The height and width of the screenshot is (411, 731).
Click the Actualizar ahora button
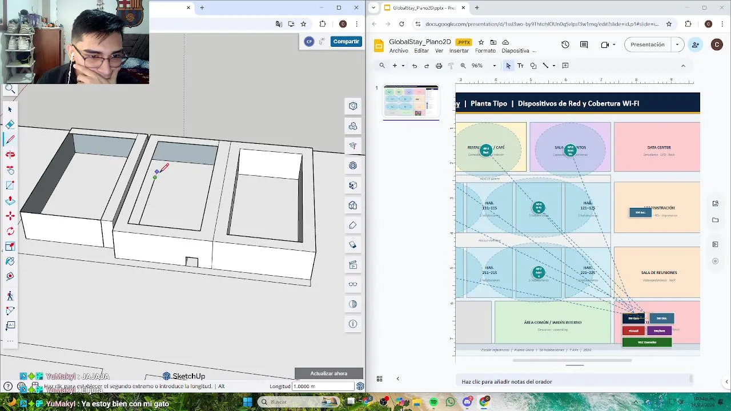(329, 373)
